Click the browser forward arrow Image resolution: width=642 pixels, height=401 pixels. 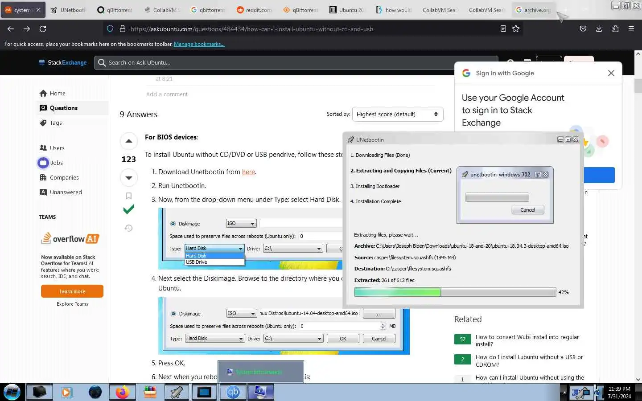click(x=27, y=29)
